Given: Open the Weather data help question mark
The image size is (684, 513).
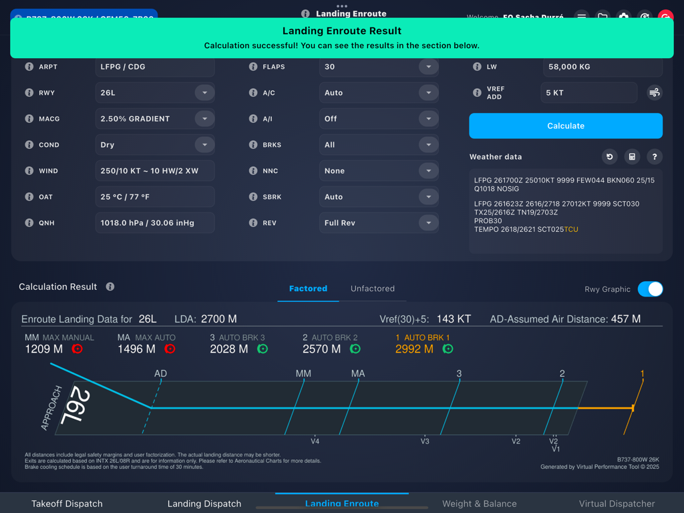Looking at the screenshot, I should 654,156.
